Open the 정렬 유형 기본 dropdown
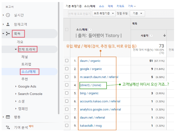The width and height of the screenshot is (176, 132). [137, 14]
